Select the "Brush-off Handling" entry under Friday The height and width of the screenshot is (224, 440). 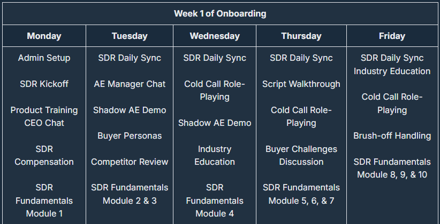point(392,135)
